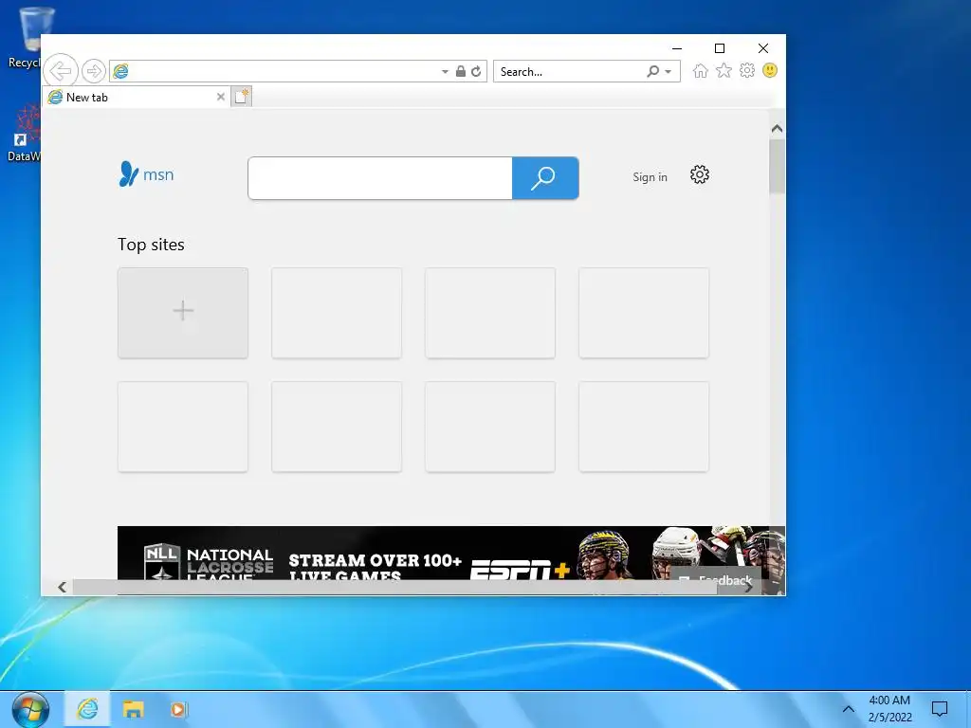Open the address bar autocomplete dropdown arrow
The image size is (971, 728).
point(445,72)
